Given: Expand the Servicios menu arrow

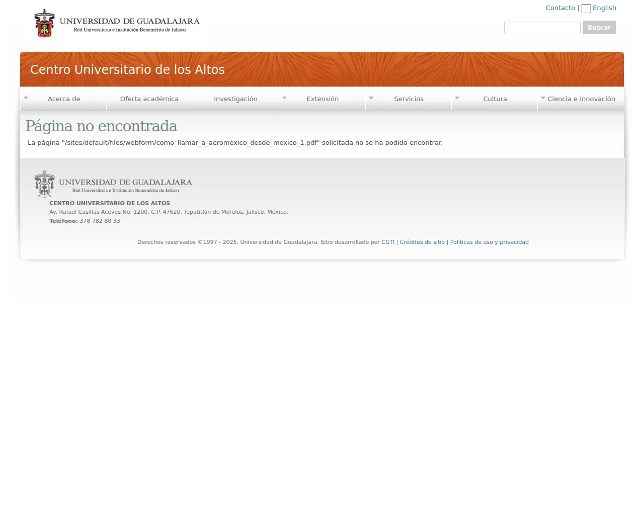Looking at the screenshot, I should [x=371, y=98].
